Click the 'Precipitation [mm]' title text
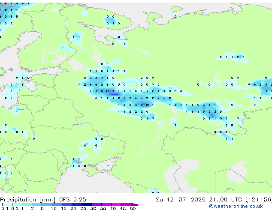272x210 pixels. [x=28, y=200]
